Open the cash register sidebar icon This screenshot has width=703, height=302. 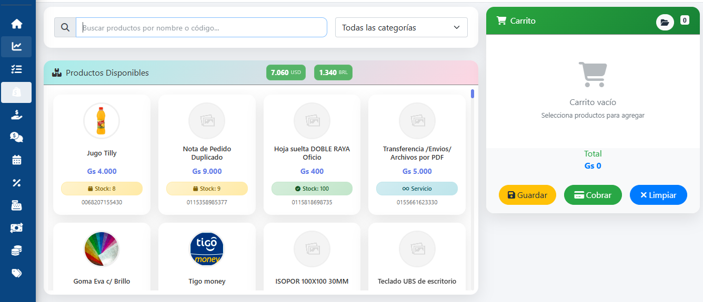click(17, 205)
